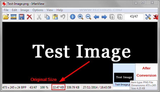This screenshot has height=92, width=160.
Task: Click the Zoom In magnifier icon
Action: pyautogui.click(x=81, y=17)
